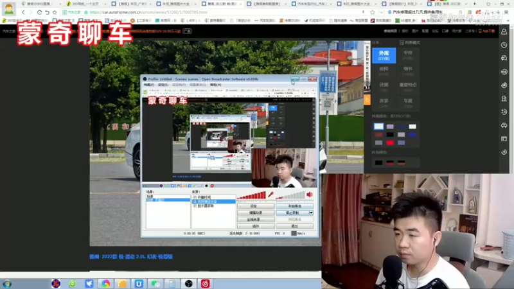Open the PK compare sidebar icon
The image size is (514, 289).
tap(504, 72)
